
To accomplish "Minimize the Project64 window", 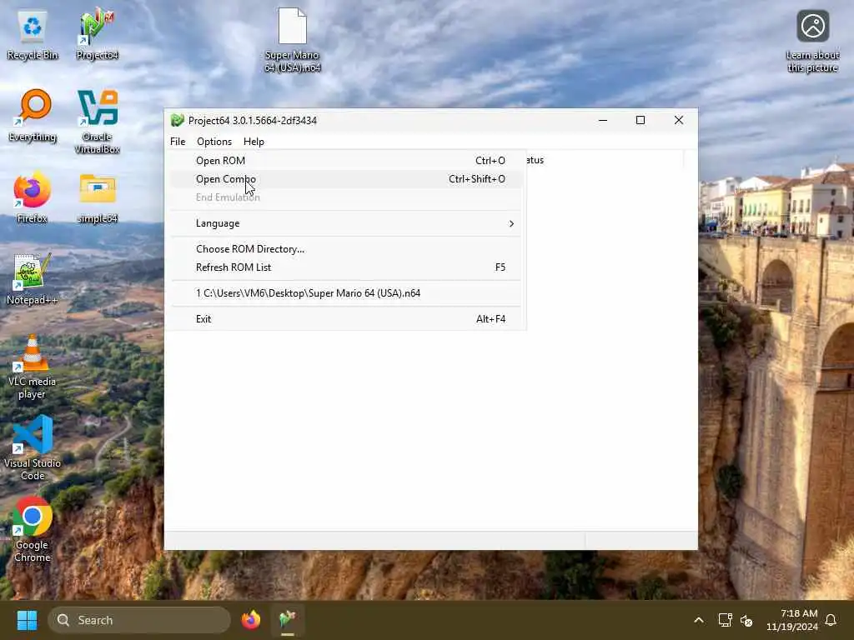I will [x=603, y=120].
